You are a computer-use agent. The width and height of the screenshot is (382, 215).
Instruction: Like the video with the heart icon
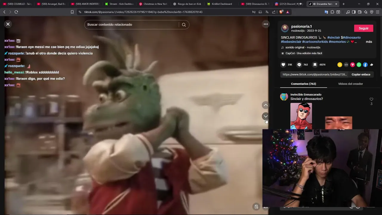tap(283, 64)
